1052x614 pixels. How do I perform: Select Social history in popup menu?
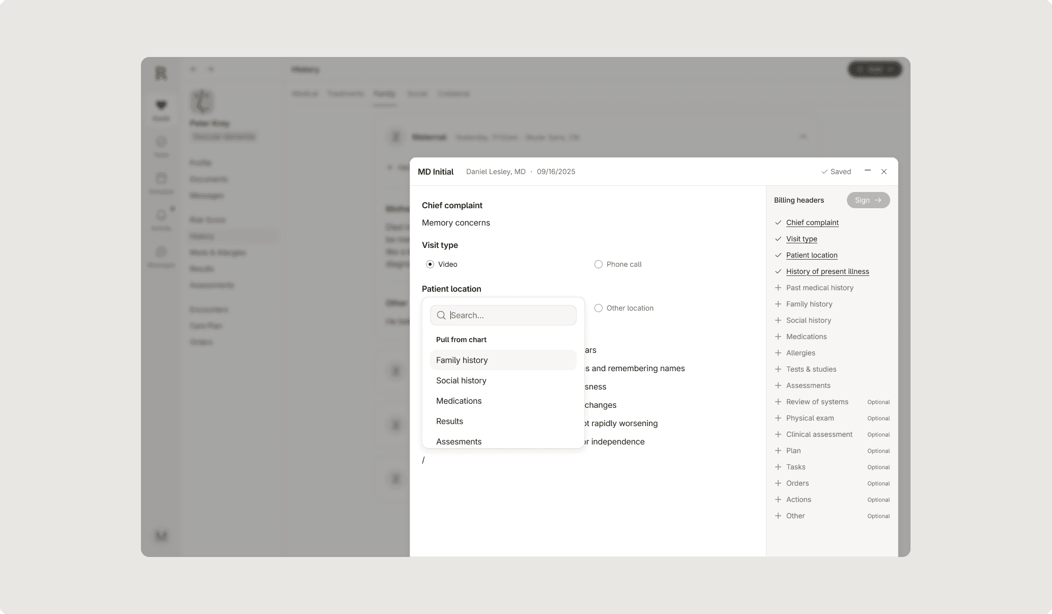pyautogui.click(x=461, y=380)
